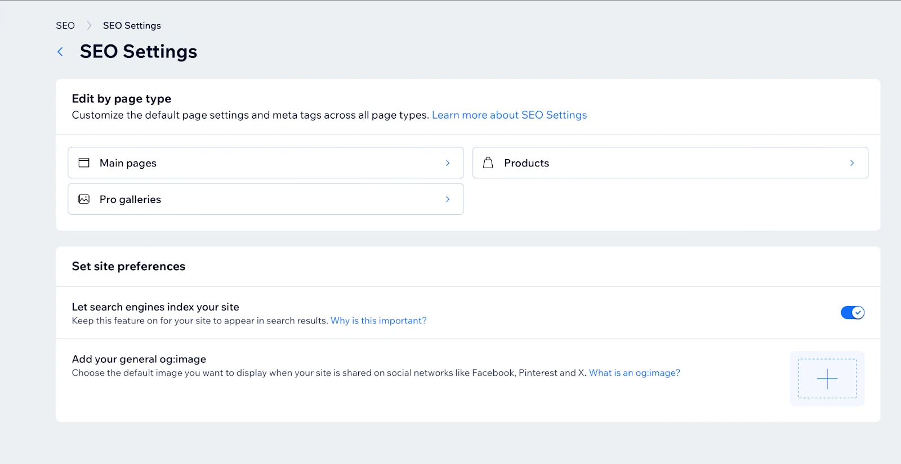Screen dimensions: 901x464
Task: Click the "Add your general og:image" label
Action: tap(139, 359)
